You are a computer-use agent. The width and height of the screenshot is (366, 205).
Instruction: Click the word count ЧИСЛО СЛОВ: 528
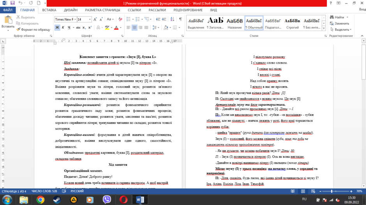pos(44,191)
